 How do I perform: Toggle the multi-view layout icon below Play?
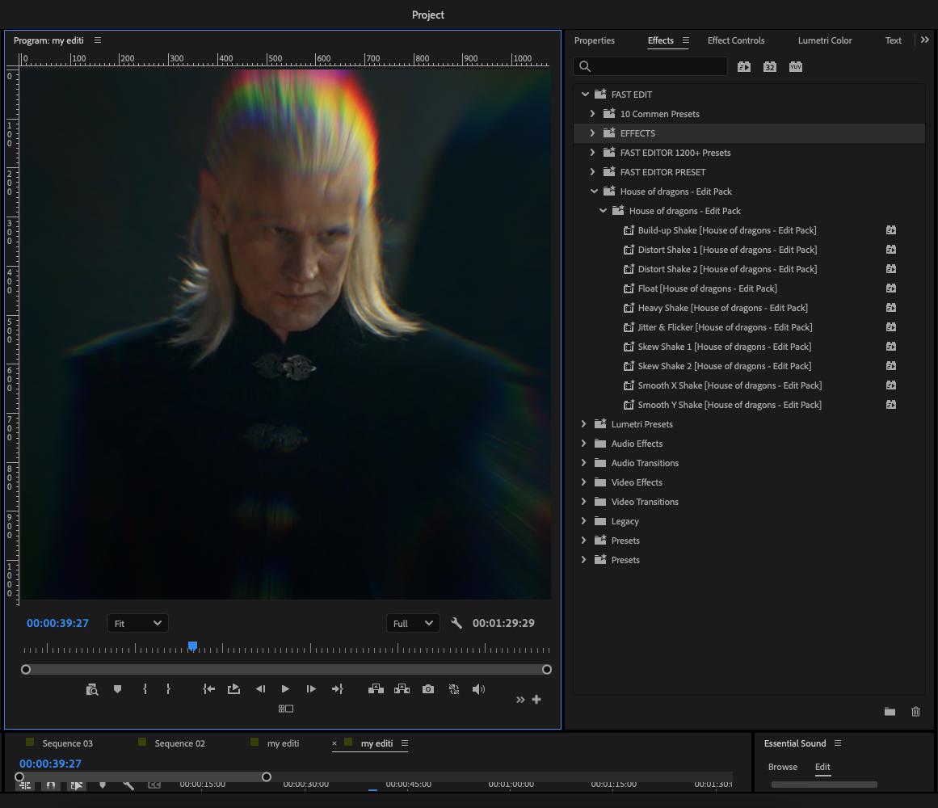[x=286, y=709]
